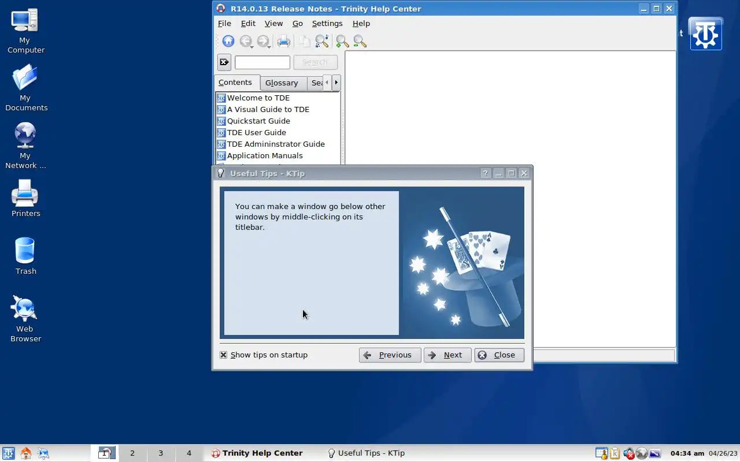740x462 pixels.
Task: Open the My Network desktop icon
Action: 25,146
